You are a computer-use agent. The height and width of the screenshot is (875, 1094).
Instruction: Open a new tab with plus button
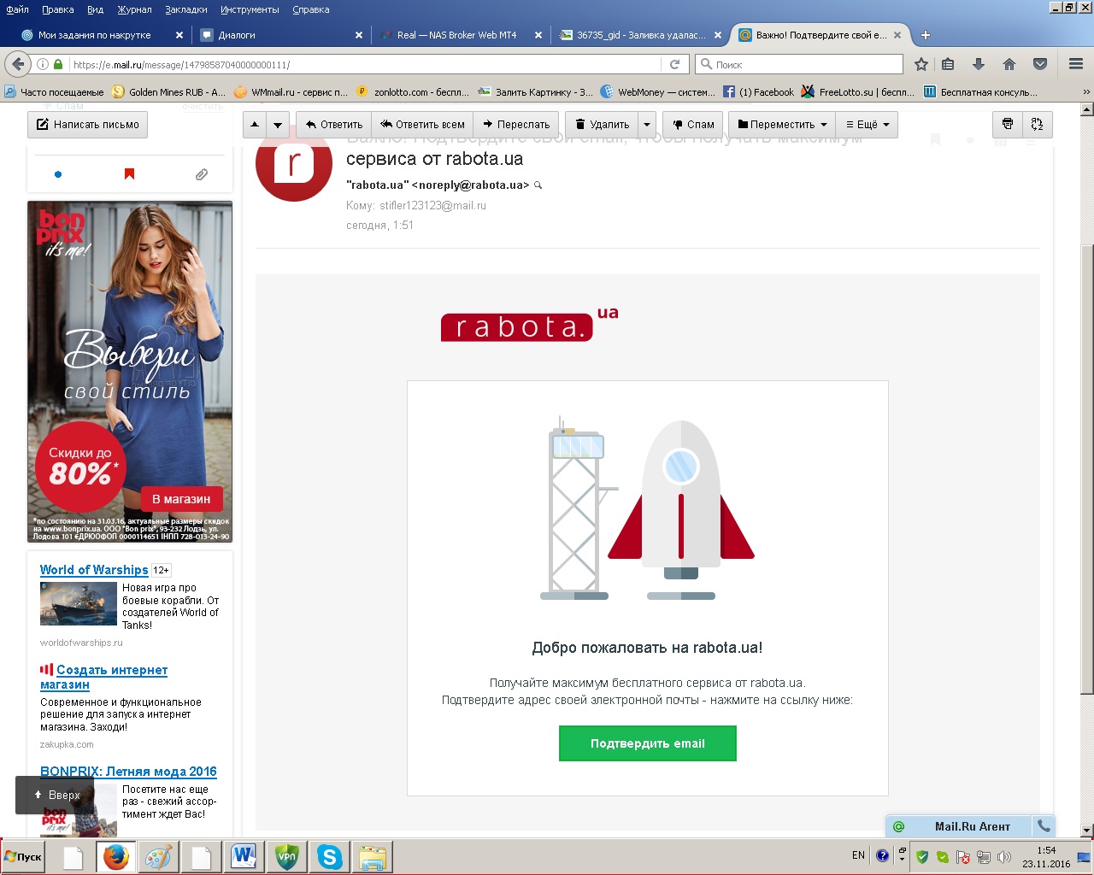[x=925, y=35]
